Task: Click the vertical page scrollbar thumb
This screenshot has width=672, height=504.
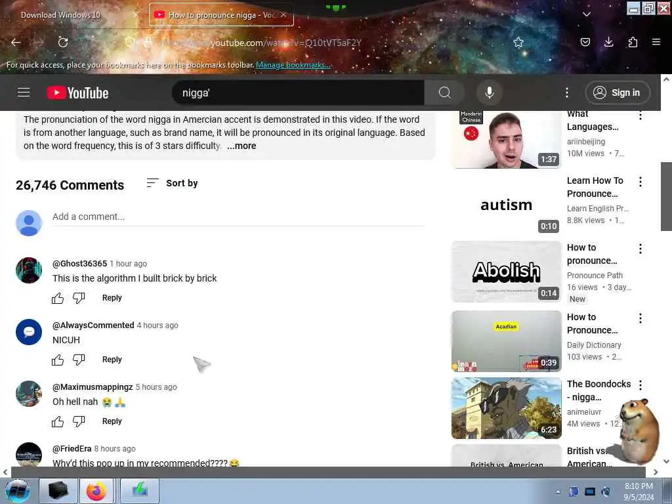Action: (666, 196)
